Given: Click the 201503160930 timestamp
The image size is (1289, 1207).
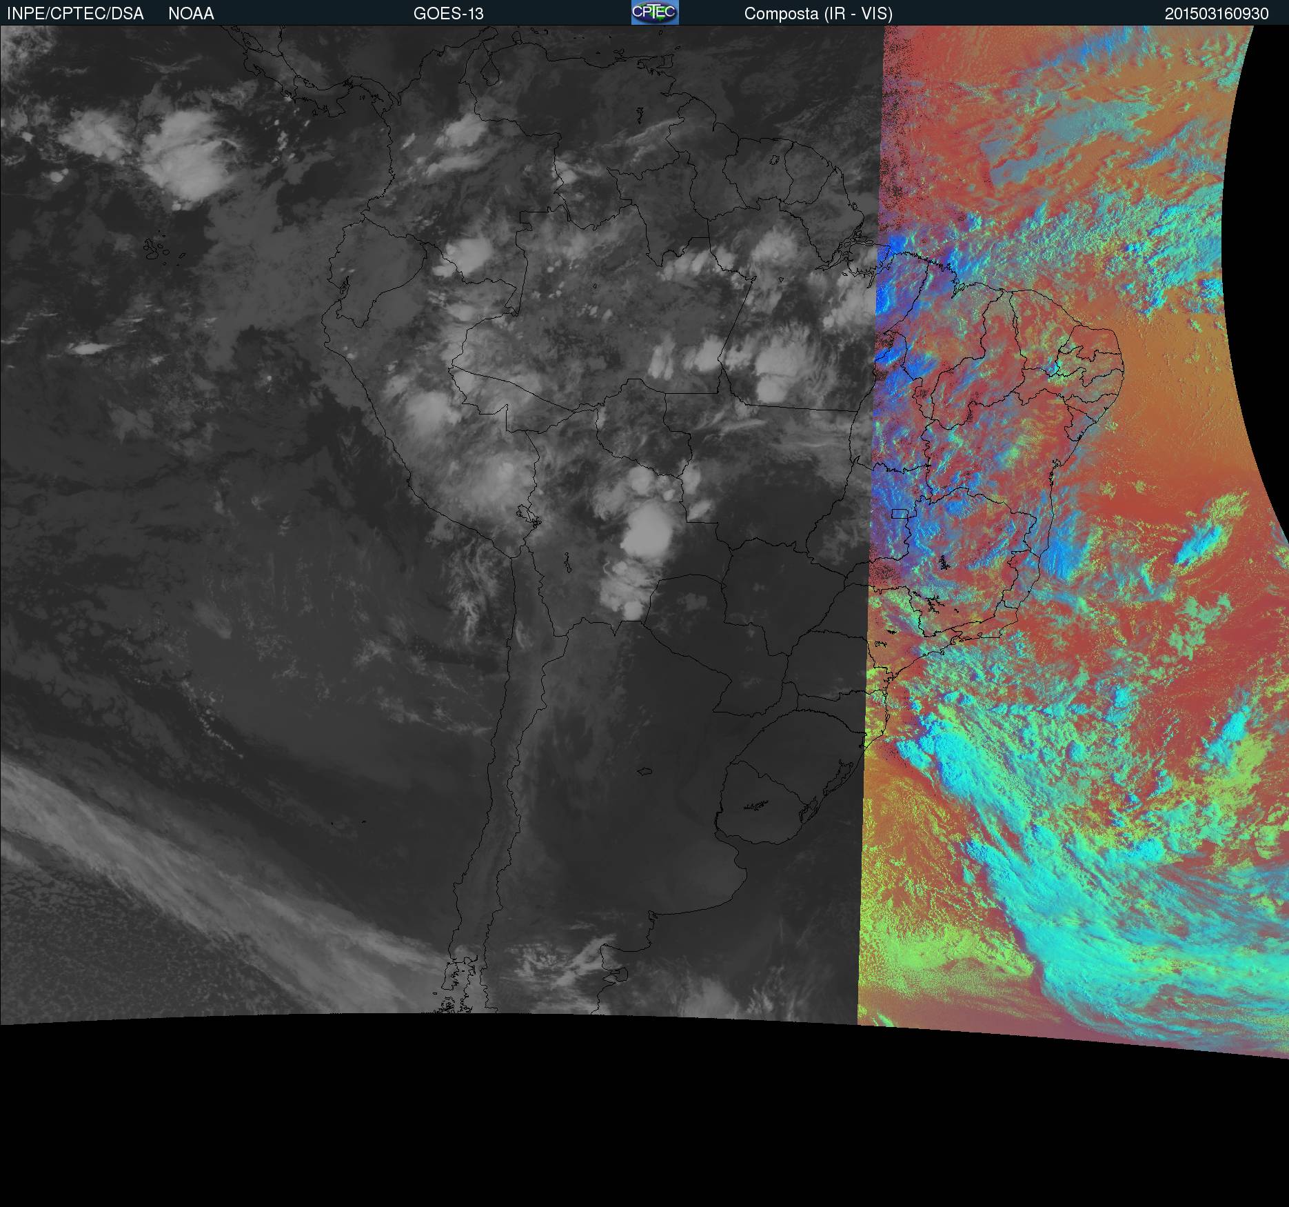Looking at the screenshot, I should (1217, 14).
